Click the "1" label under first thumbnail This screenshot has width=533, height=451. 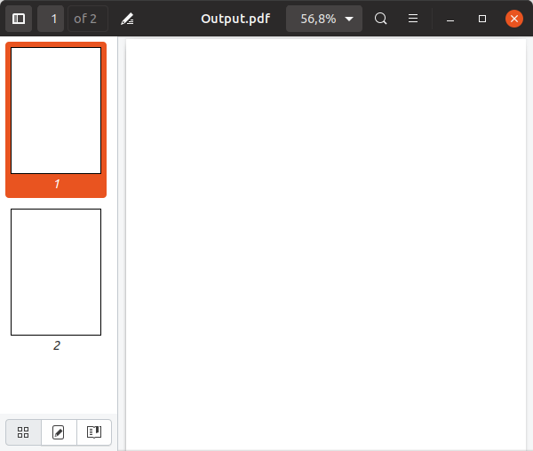(x=56, y=184)
